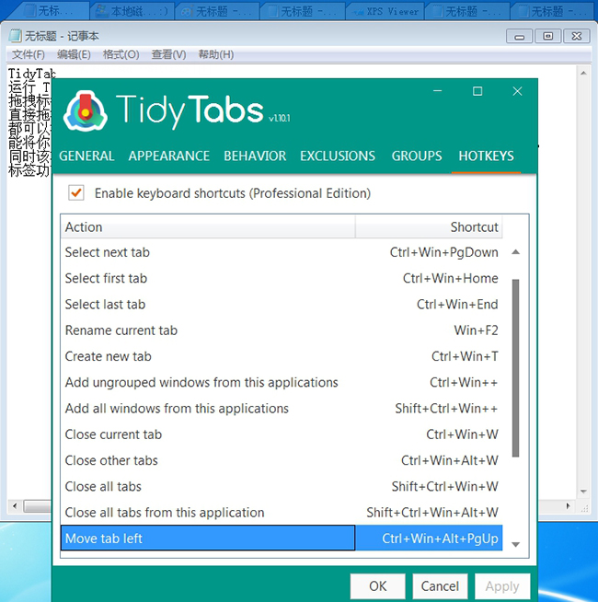Image resolution: width=598 pixels, height=602 pixels.
Task: Click the OK button
Action: pyautogui.click(x=378, y=586)
